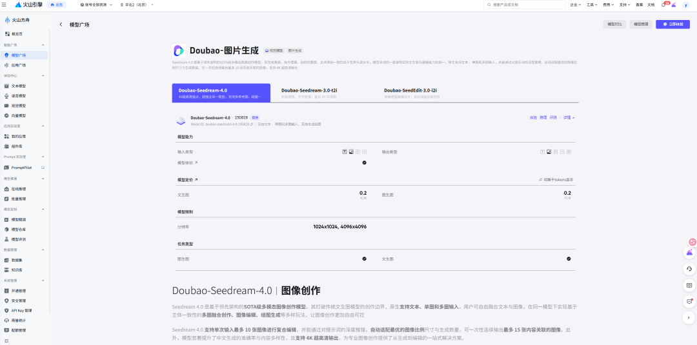Screen dimensions: 697x345
Task: Open the 支持 top menu
Action: coord(625,5)
